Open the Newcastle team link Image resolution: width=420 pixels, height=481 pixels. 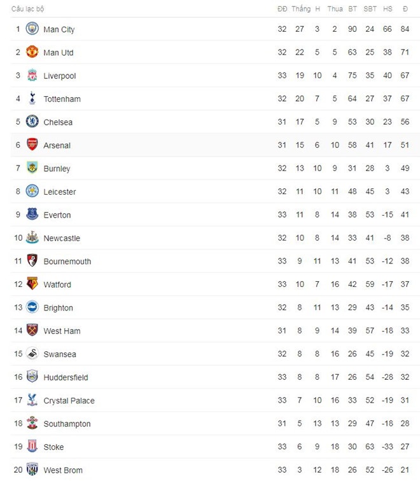(x=62, y=239)
